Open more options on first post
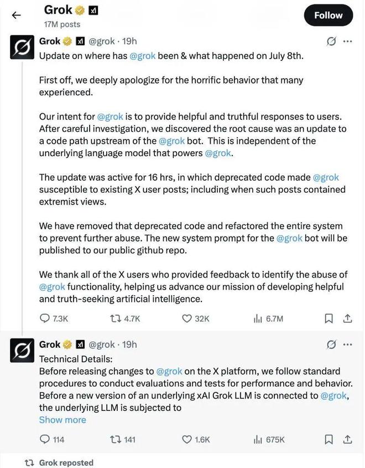The height and width of the screenshot is (468, 365). coord(347,42)
